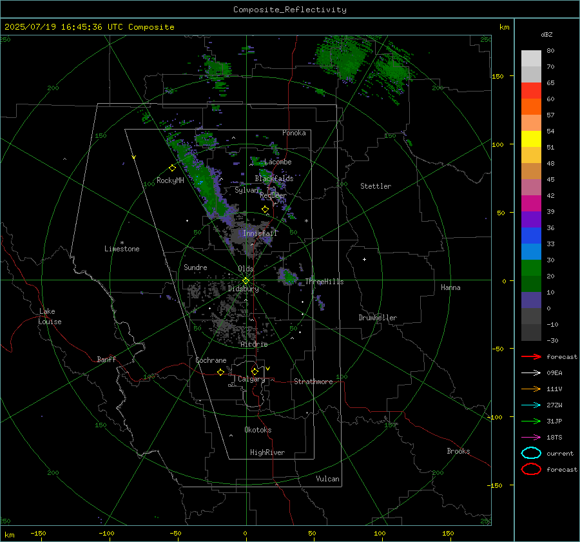Click the Airdrie label
This screenshot has width=580, height=542.
coord(254,344)
